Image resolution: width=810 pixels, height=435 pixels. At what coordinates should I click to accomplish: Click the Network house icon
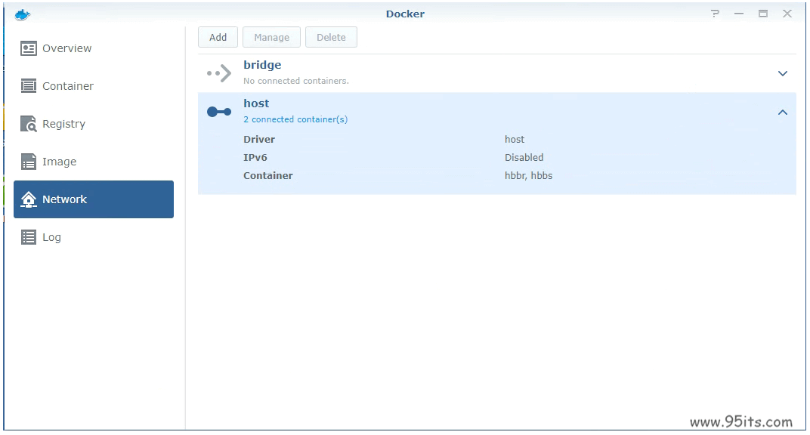pyautogui.click(x=29, y=199)
